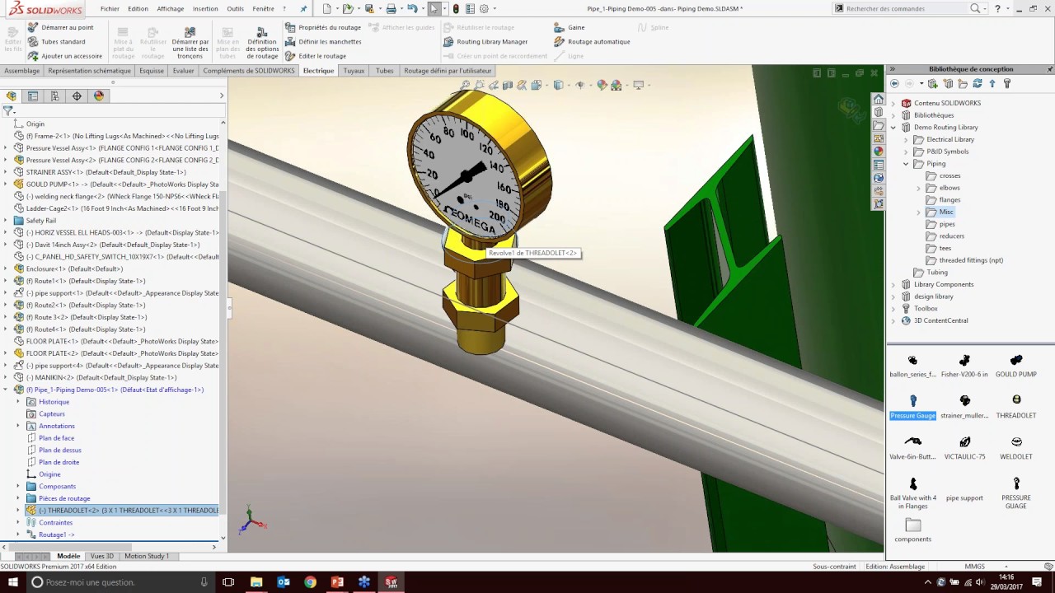The height and width of the screenshot is (593, 1055).
Task: Expand the elbows folder
Action: pos(919,188)
